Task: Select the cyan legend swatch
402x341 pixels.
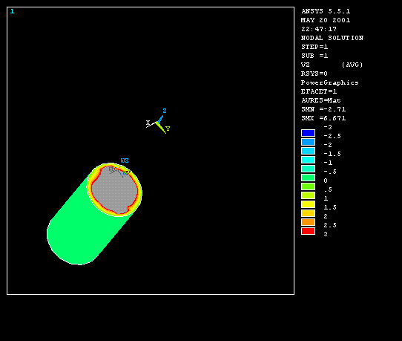Action: [x=308, y=160]
